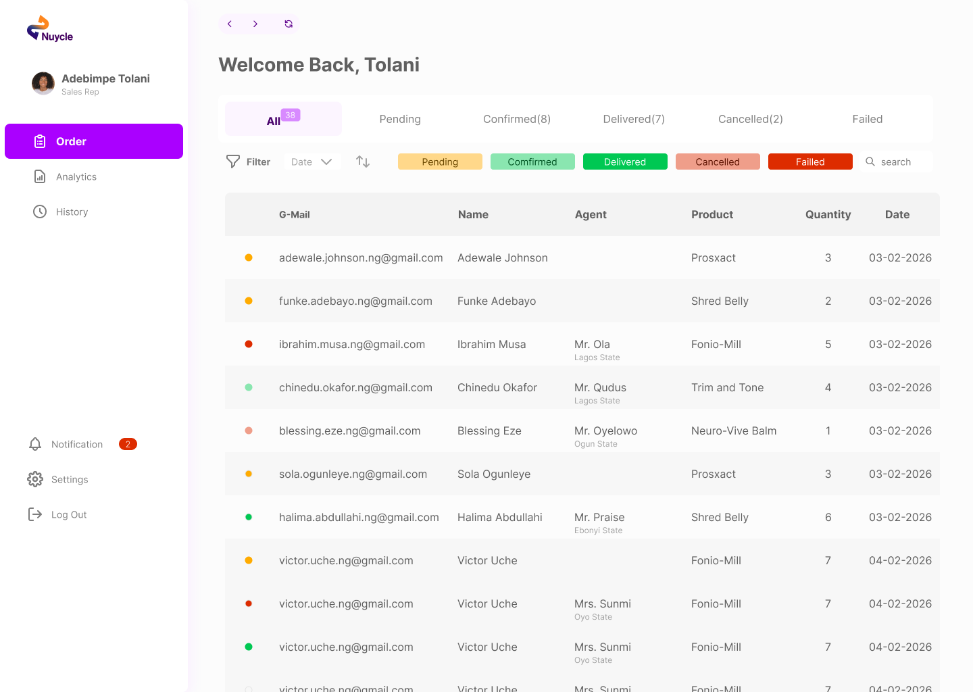Screen dimensions: 973x692
Task: Select the yellow Pending status swatch
Action: click(440, 162)
